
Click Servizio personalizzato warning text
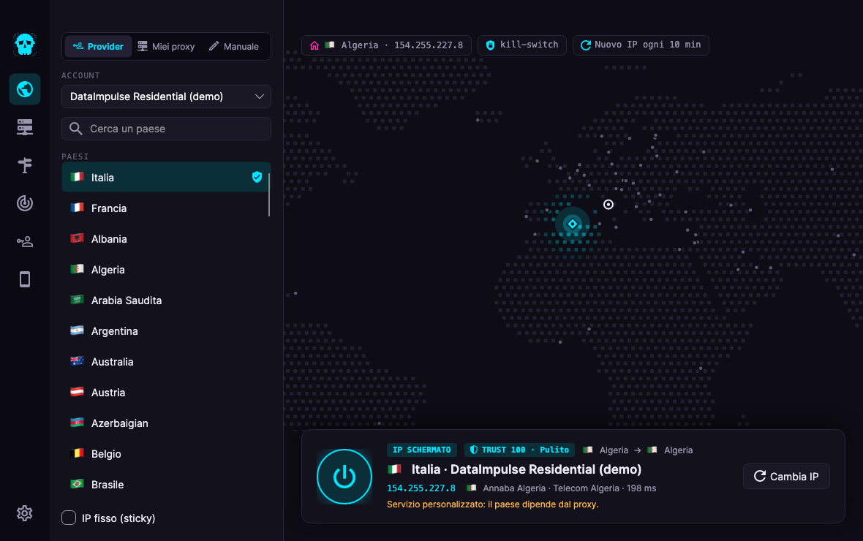click(x=493, y=504)
